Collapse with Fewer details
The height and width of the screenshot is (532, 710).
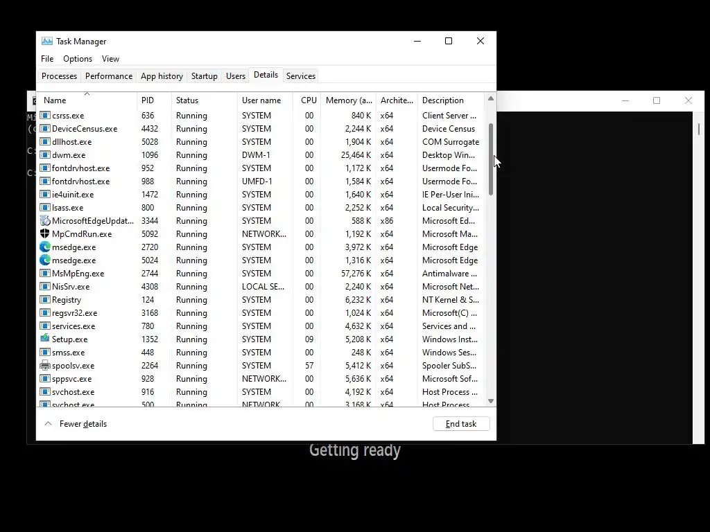[76, 424]
